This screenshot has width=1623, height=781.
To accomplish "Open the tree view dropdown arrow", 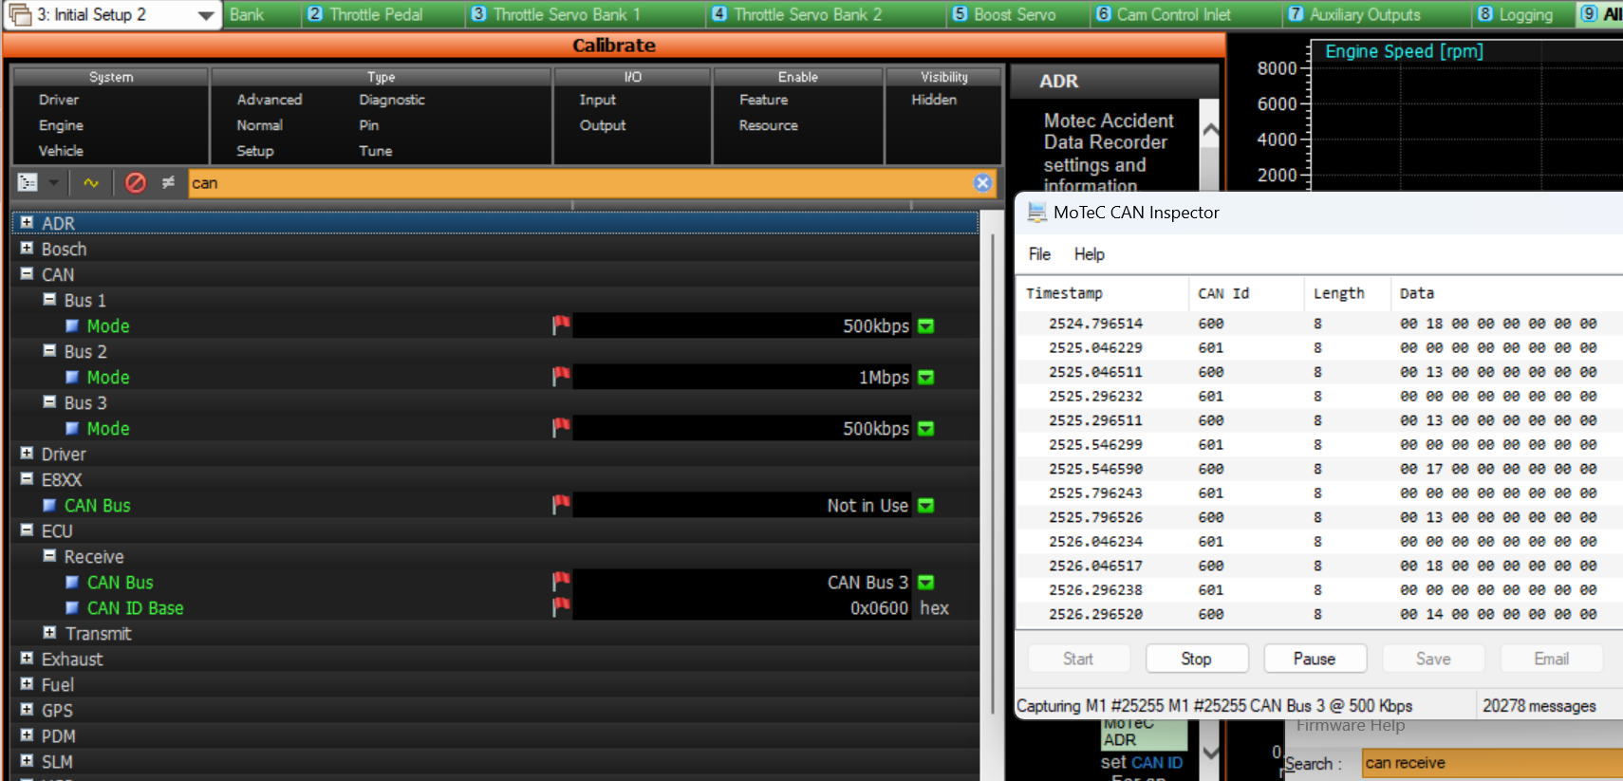I will tap(54, 183).
